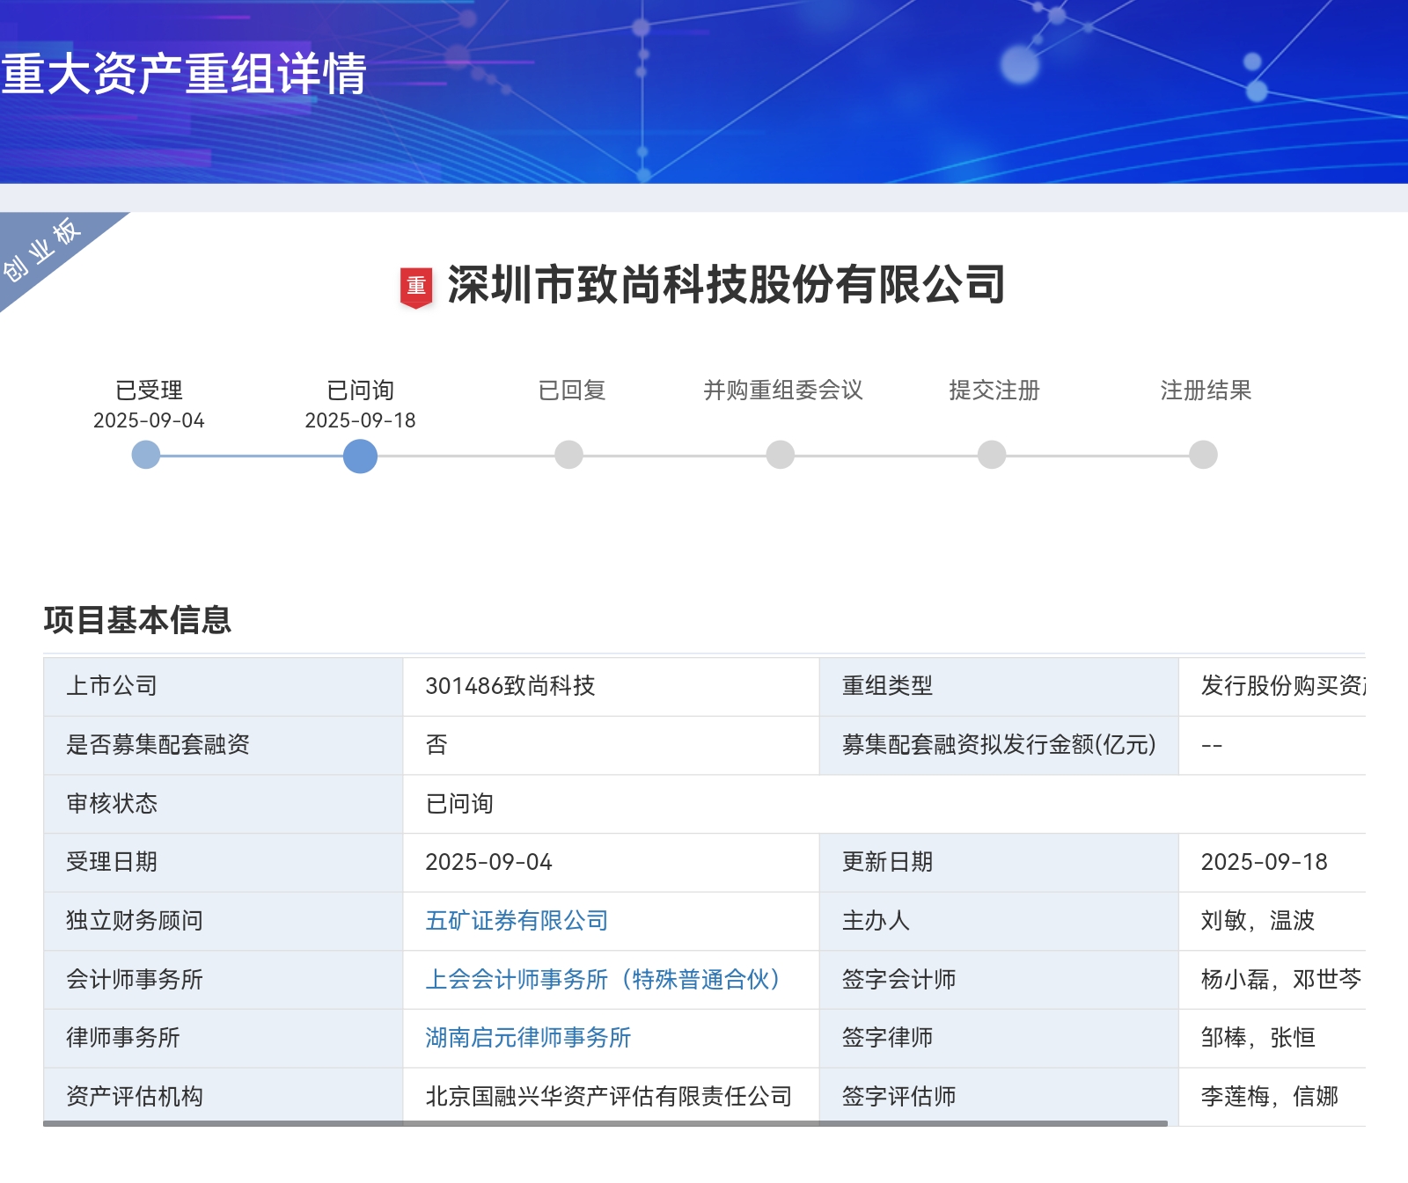The width and height of the screenshot is (1408, 1183).
Task: Open the 湖南启元律师事务所 link
Action: tap(528, 1038)
